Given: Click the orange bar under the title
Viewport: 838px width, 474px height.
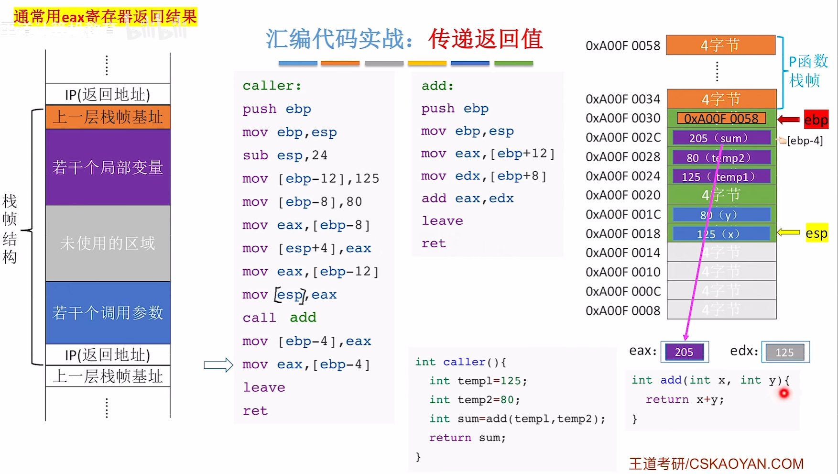Looking at the screenshot, I should 340,63.
